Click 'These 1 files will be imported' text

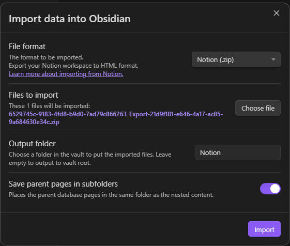tap(50, 106)
